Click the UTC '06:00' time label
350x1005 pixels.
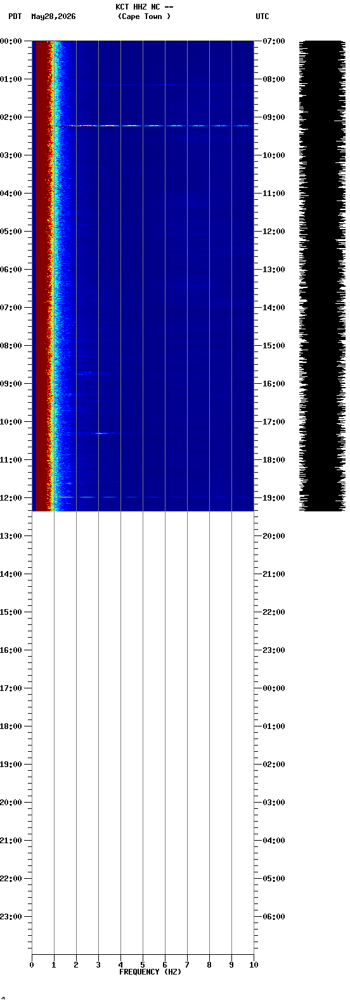[x=274, y=917]
